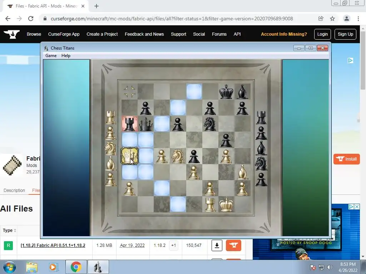Select the black queen on the board
The width and height of the screenshot is (366, 274).
146,124
